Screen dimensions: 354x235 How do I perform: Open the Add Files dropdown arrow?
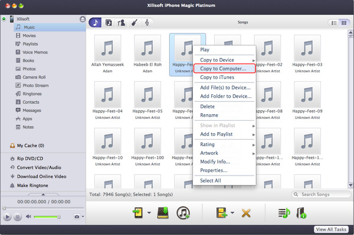click(232, 213)
